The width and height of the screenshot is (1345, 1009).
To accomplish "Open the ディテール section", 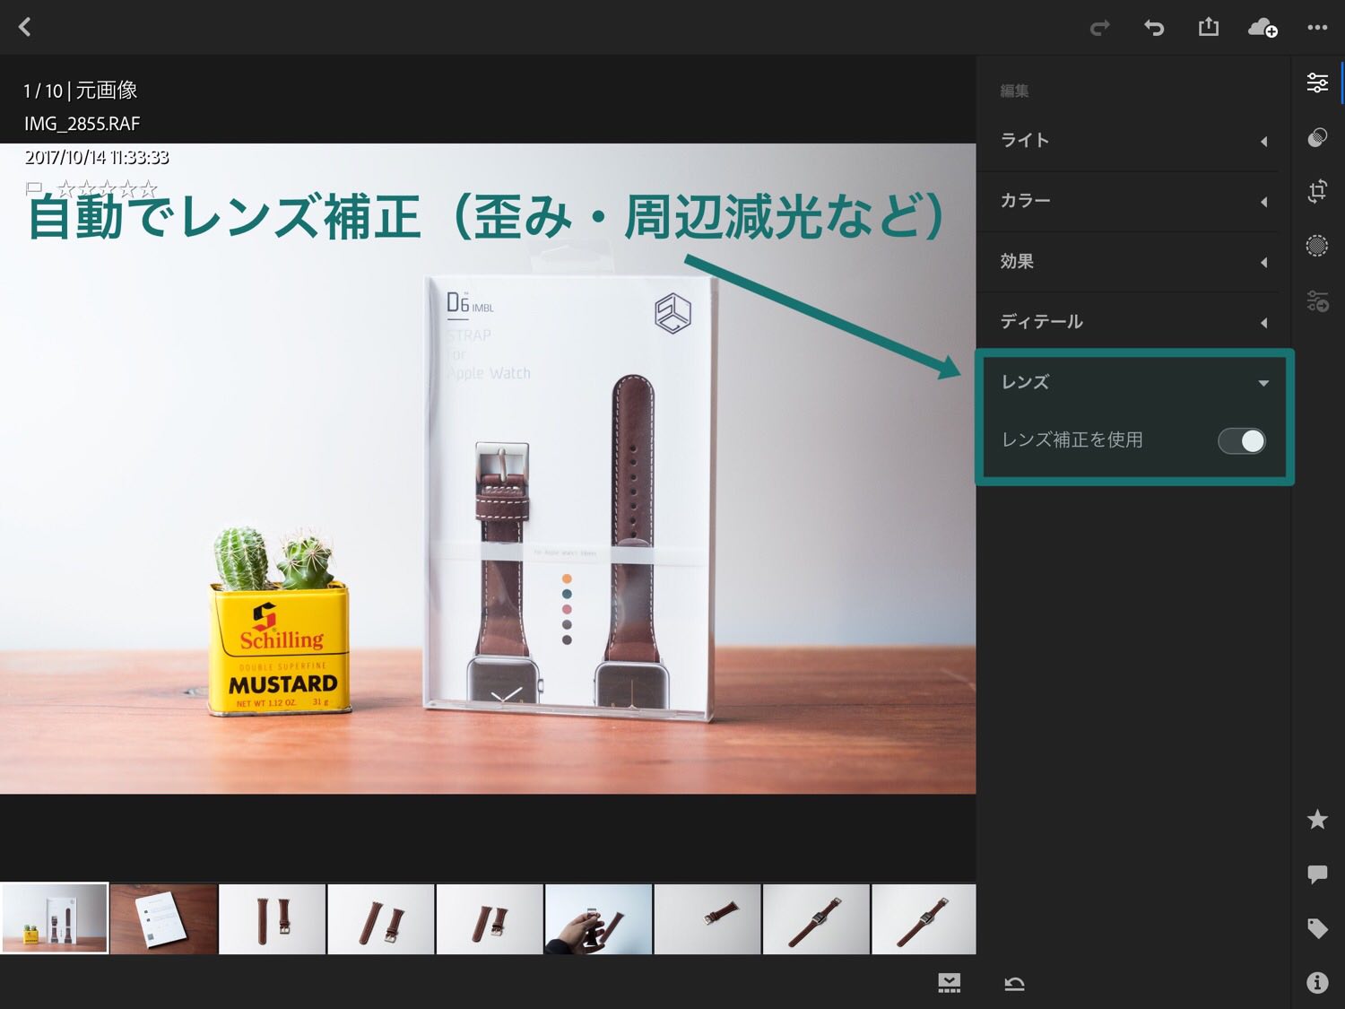I will (1133, 322).
